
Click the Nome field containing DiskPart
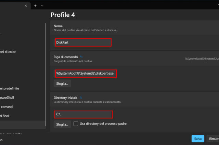click(x=83, y=42)
